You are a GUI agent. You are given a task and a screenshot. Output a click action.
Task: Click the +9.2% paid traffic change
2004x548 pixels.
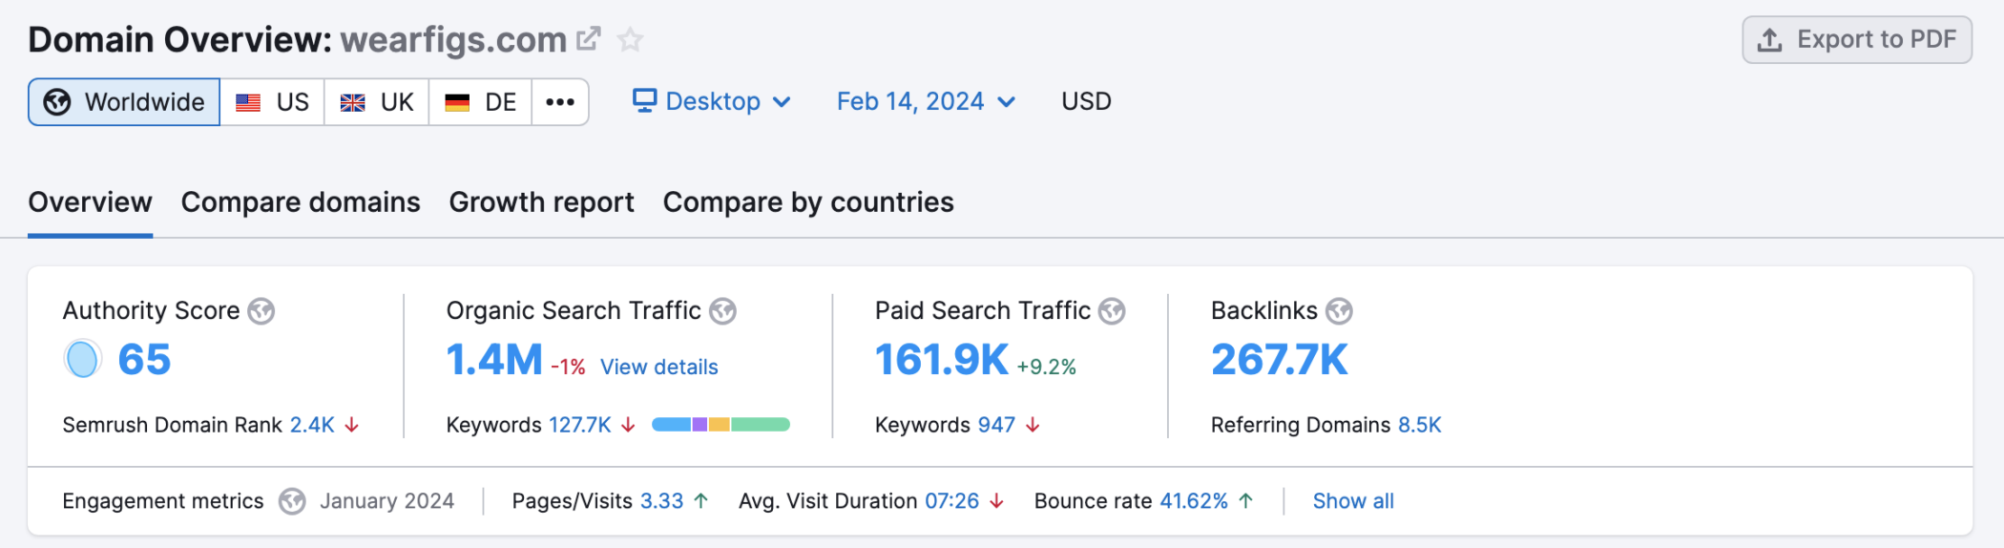point(1046,367)
